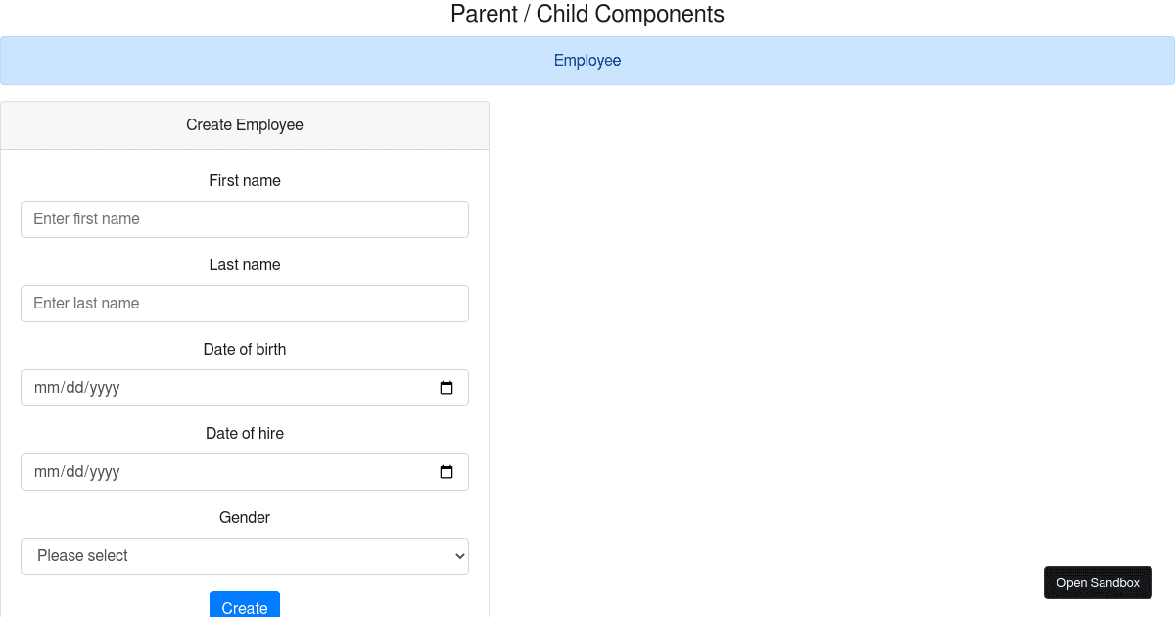Open Sandbox using the bottom-right button
This screenshot has height=617, width=1175.
(1098, 582)
